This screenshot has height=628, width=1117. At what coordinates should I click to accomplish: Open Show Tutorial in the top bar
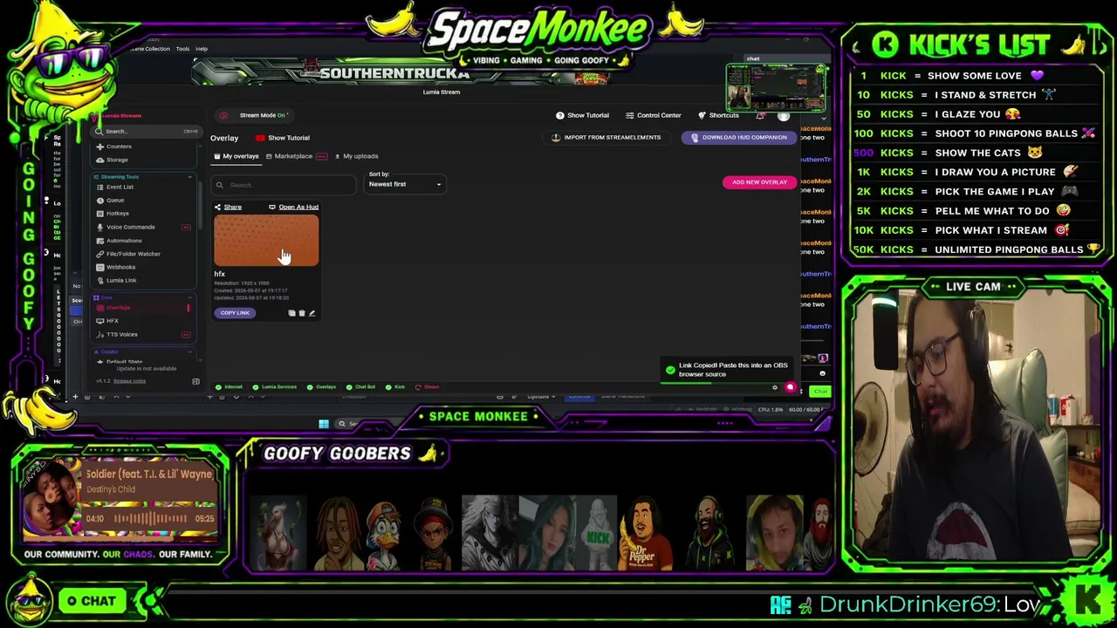[582, 115]
